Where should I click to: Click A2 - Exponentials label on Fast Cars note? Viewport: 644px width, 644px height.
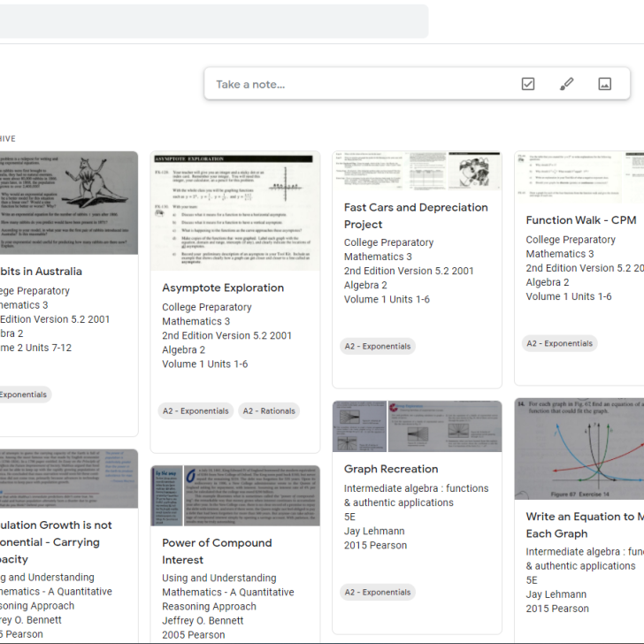pos(378,346)
